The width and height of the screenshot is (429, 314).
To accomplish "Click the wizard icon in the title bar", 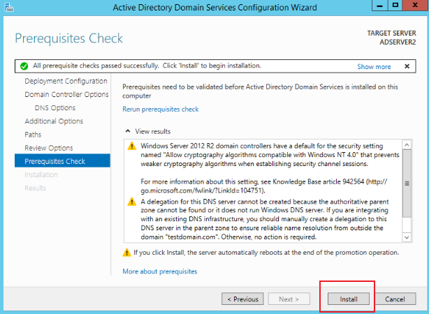I will (x=9, y=7).
